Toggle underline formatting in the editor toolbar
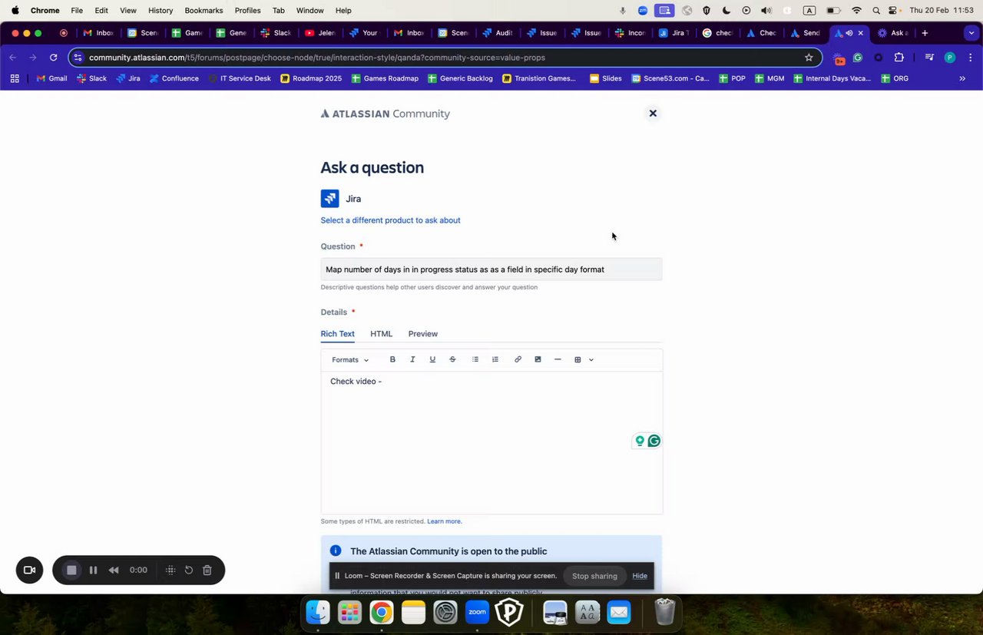The height and width of the screenshot is (635, 983). (432, 359)
